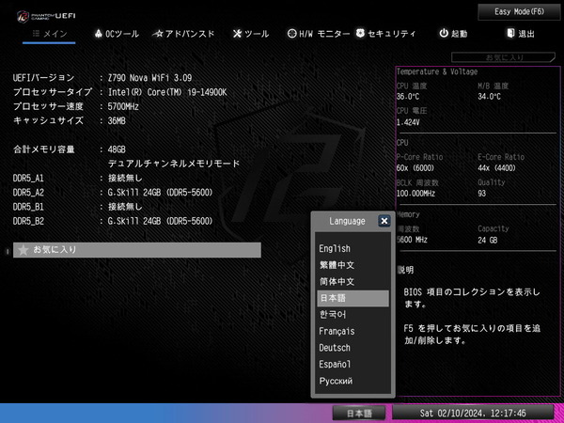
Task: Click the date and time display
Action: [x=473, y=413]
